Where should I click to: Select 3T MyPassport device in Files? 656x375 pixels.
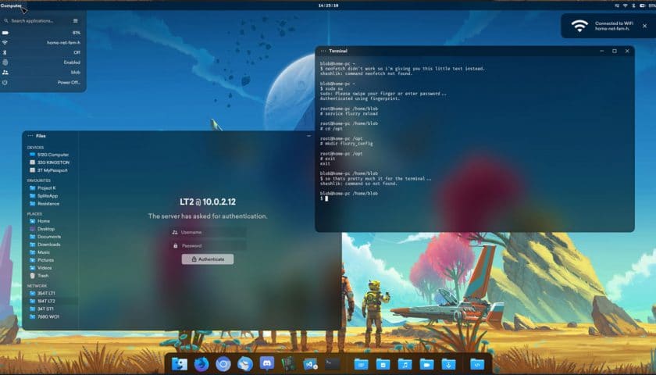tap(50, 170)
